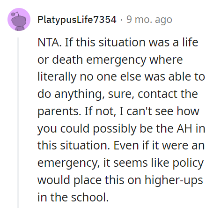Click the antenna on the Snoo avatar
The width and height of the screenshot is (213, 208).
pyautogui.click(x=15, y=14)
